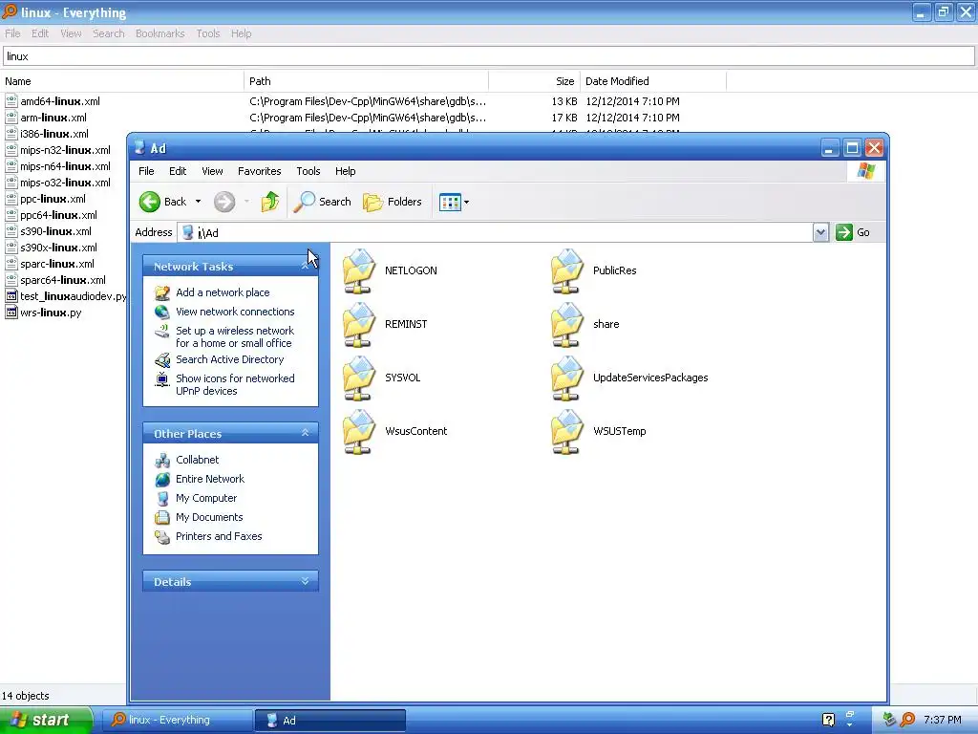Open My Computer from Other Places

(x=206, y=498)
